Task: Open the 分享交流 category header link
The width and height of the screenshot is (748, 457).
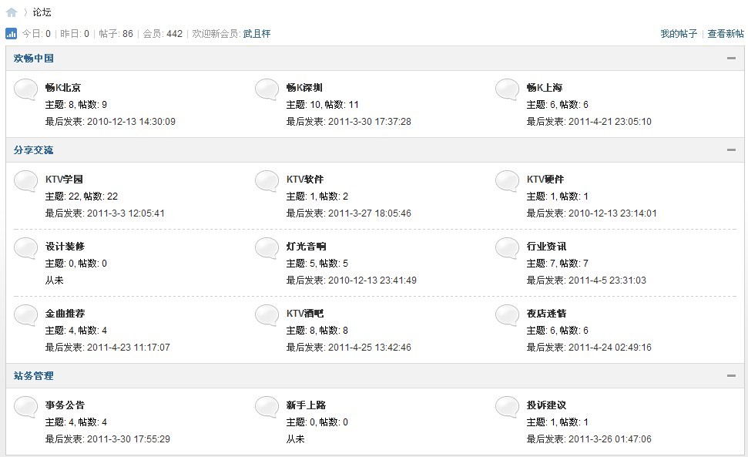Action: 33,150
